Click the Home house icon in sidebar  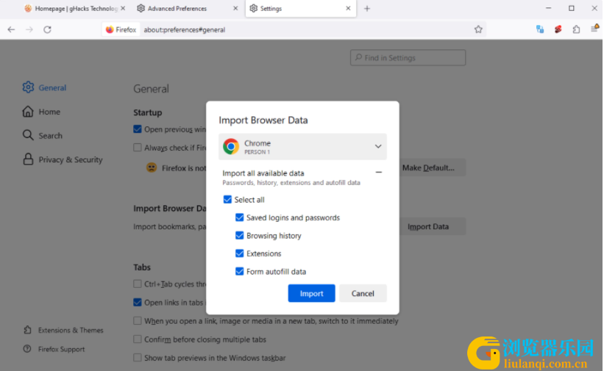(28, 112)
